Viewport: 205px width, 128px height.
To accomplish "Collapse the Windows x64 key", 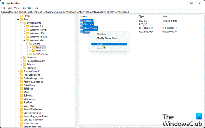I will coord(24,40).
